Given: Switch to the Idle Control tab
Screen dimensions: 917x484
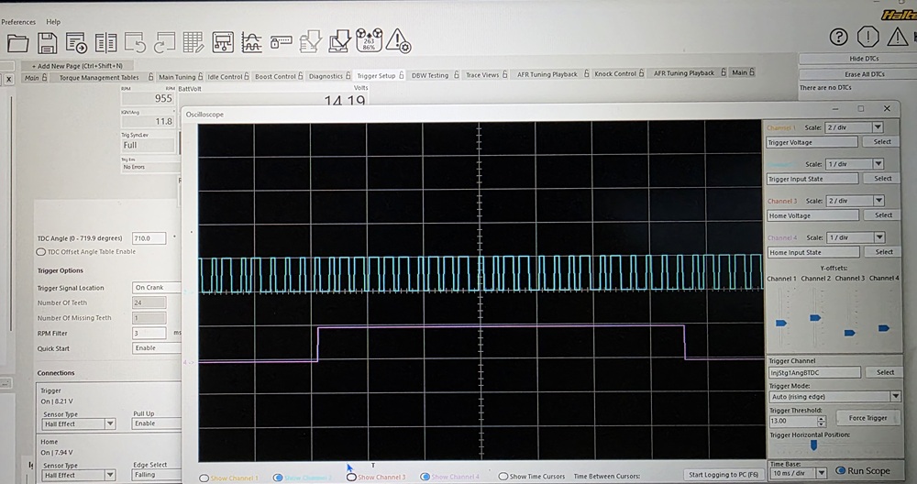Looking at the screenshot, I should (224, 77).
